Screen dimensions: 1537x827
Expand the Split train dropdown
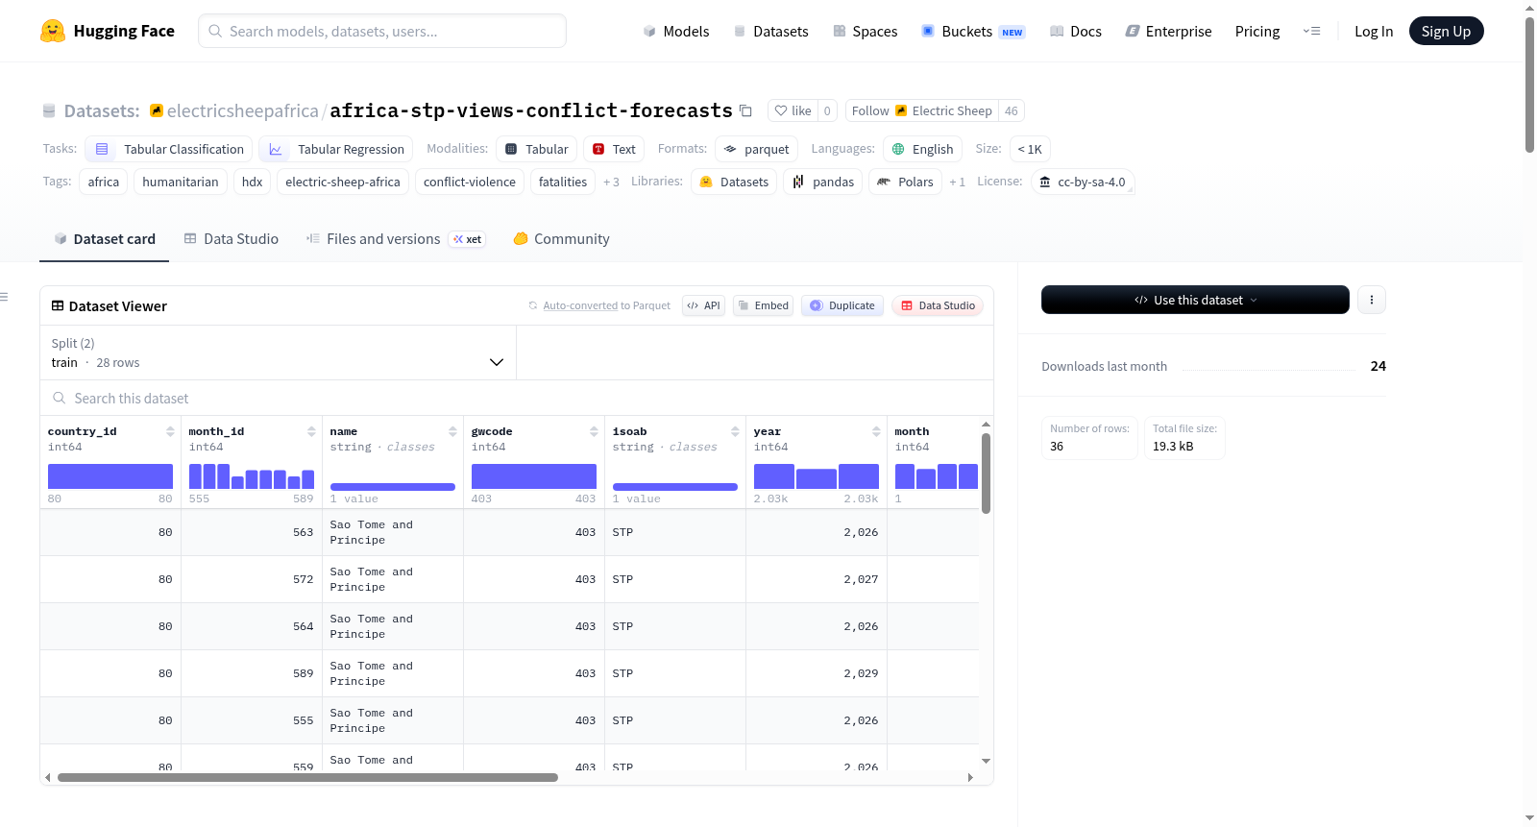click(x=278, y=353)
